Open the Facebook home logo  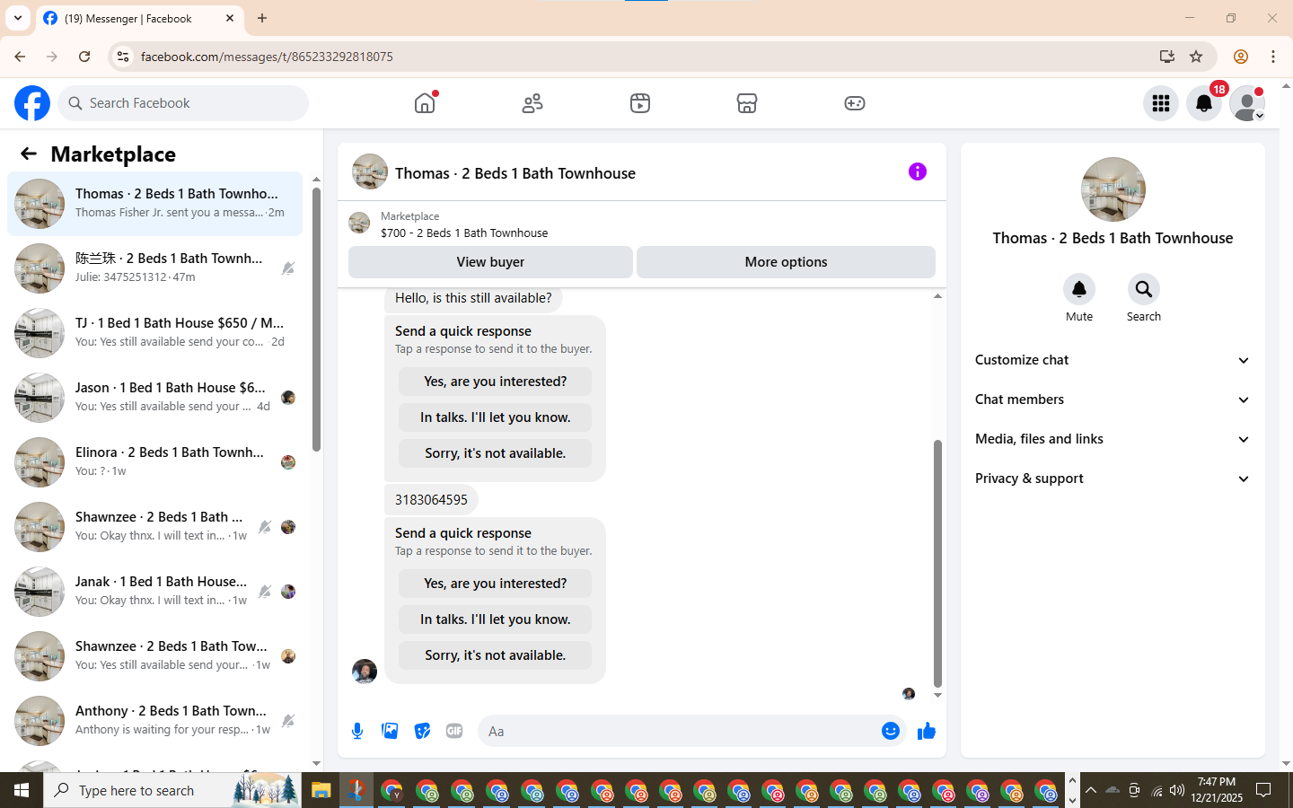(32, 103)
